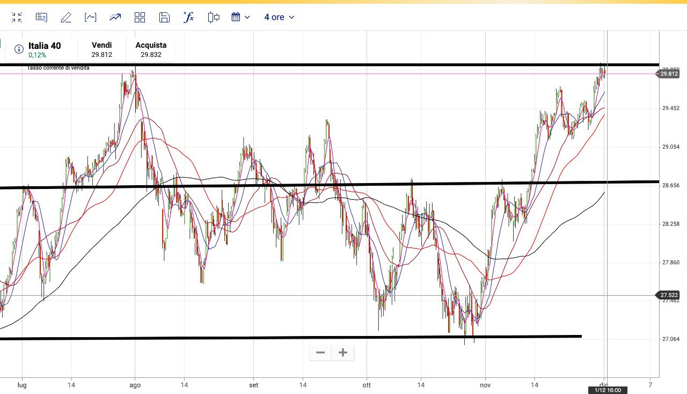This screenshot has height=394, width=687.
Task: Exit fullscreen with the collapse arrows icon
Action: click(17, 17)
